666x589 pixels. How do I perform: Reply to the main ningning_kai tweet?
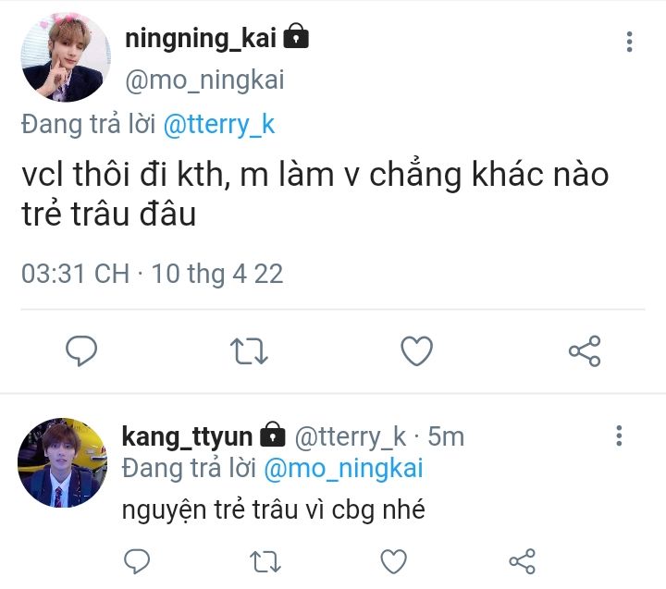click(82, 350)
